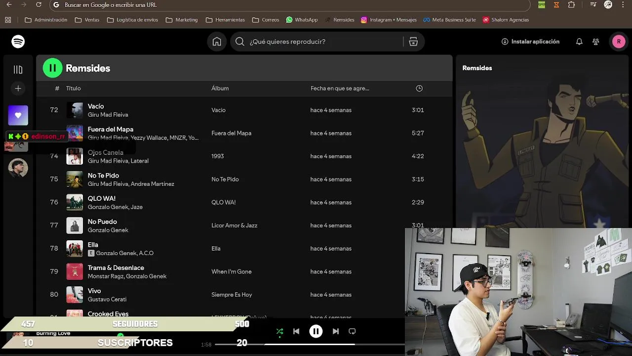Click the playback progress bar
The height and width of the screenshot is (356, 632).
[310, 344]
